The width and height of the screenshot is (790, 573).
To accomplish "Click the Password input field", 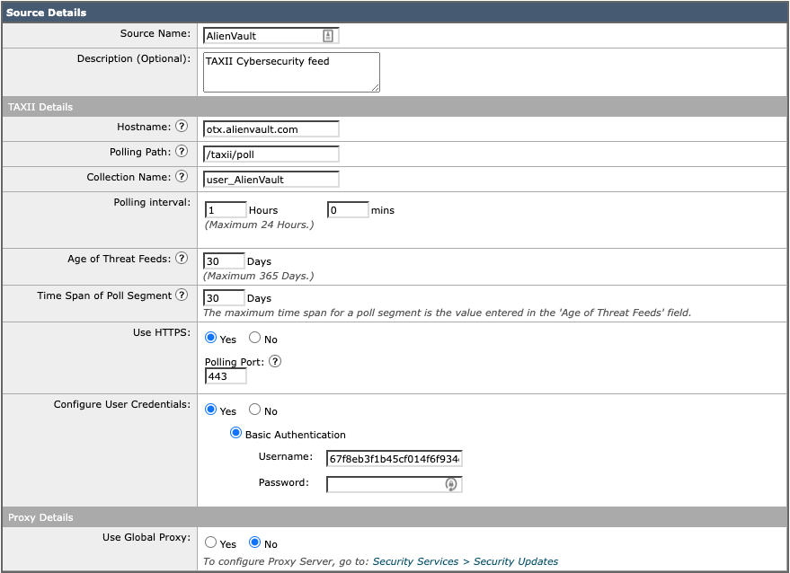I will pos(394,484).
